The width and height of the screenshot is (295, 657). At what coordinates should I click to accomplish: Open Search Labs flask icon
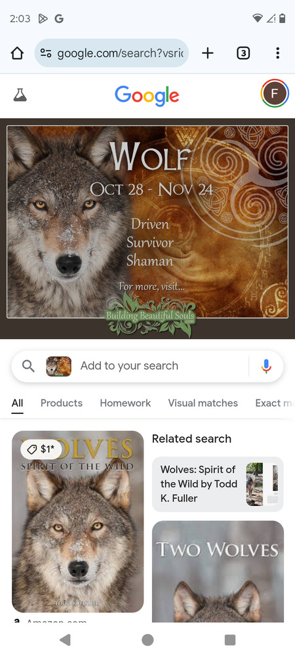20,95
